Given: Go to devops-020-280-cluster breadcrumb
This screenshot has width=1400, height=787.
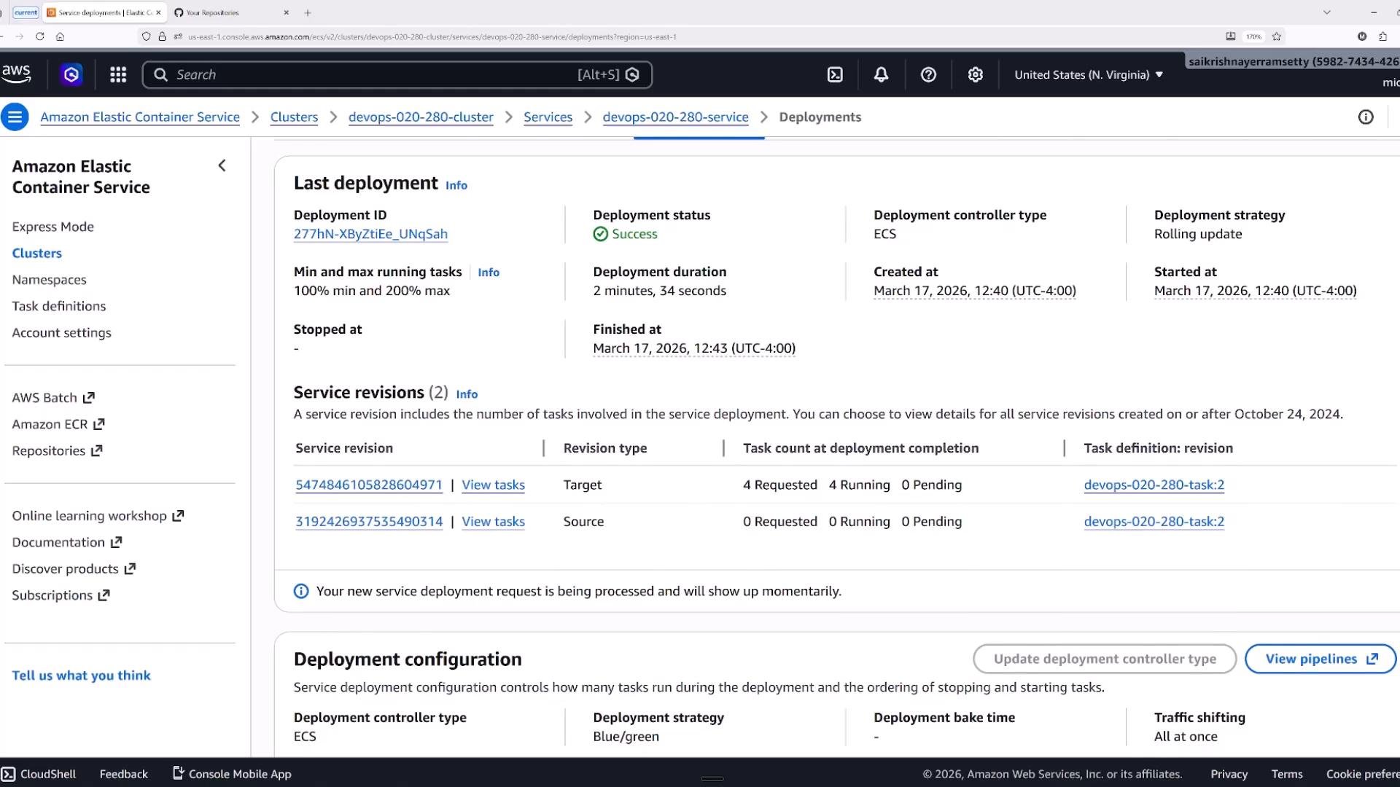Looking at the screenshot, I should (421, 117).
